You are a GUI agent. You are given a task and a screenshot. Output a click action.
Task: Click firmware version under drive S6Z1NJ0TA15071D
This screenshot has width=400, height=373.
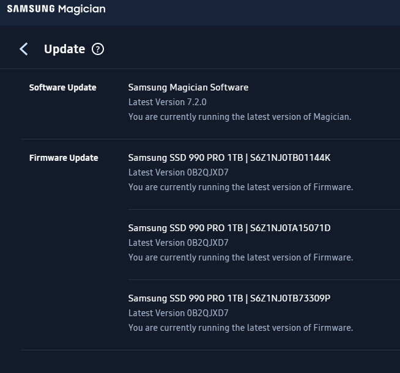coord(178,243)
